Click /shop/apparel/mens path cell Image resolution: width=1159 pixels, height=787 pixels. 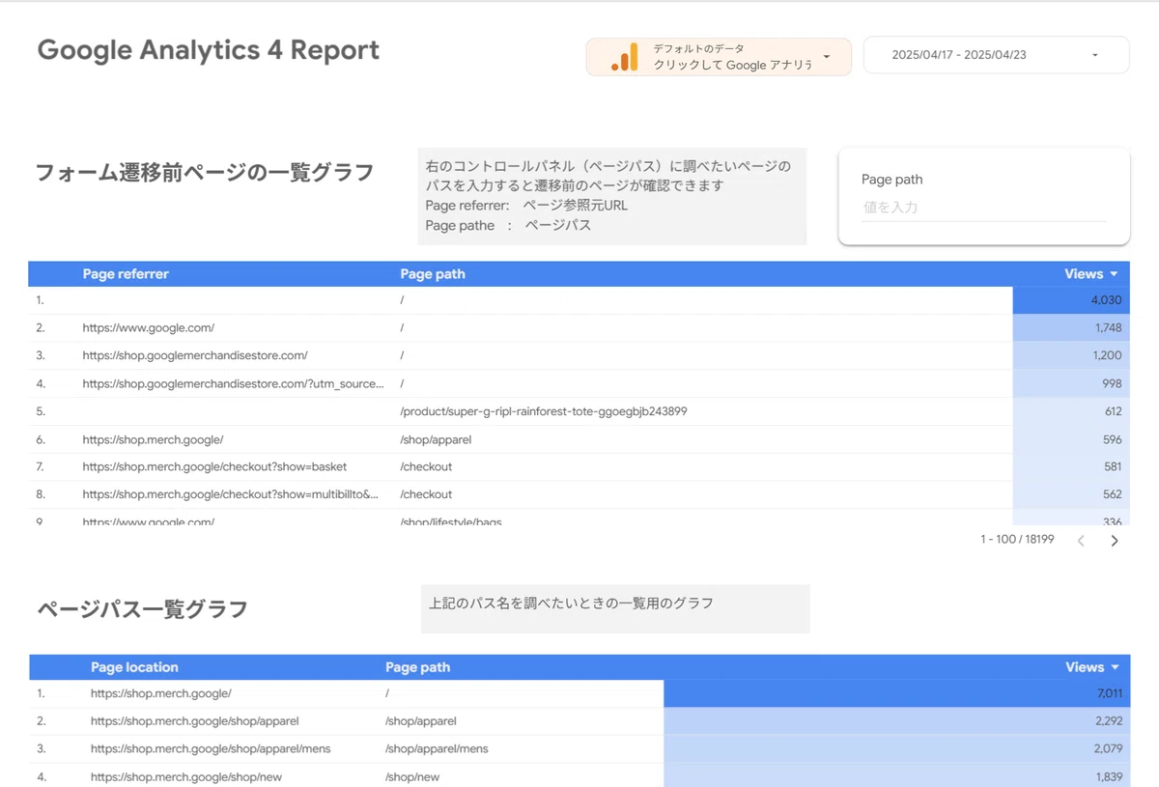click(437, 748)
